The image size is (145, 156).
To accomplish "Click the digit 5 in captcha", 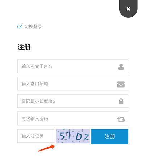I will [x=62, y=136].
